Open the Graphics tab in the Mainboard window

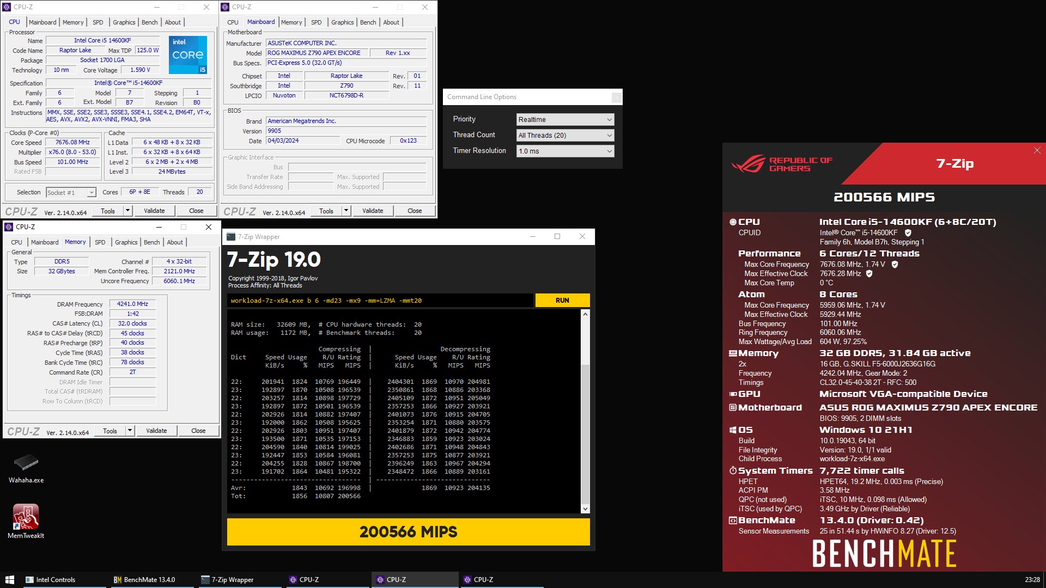point(342,22)
